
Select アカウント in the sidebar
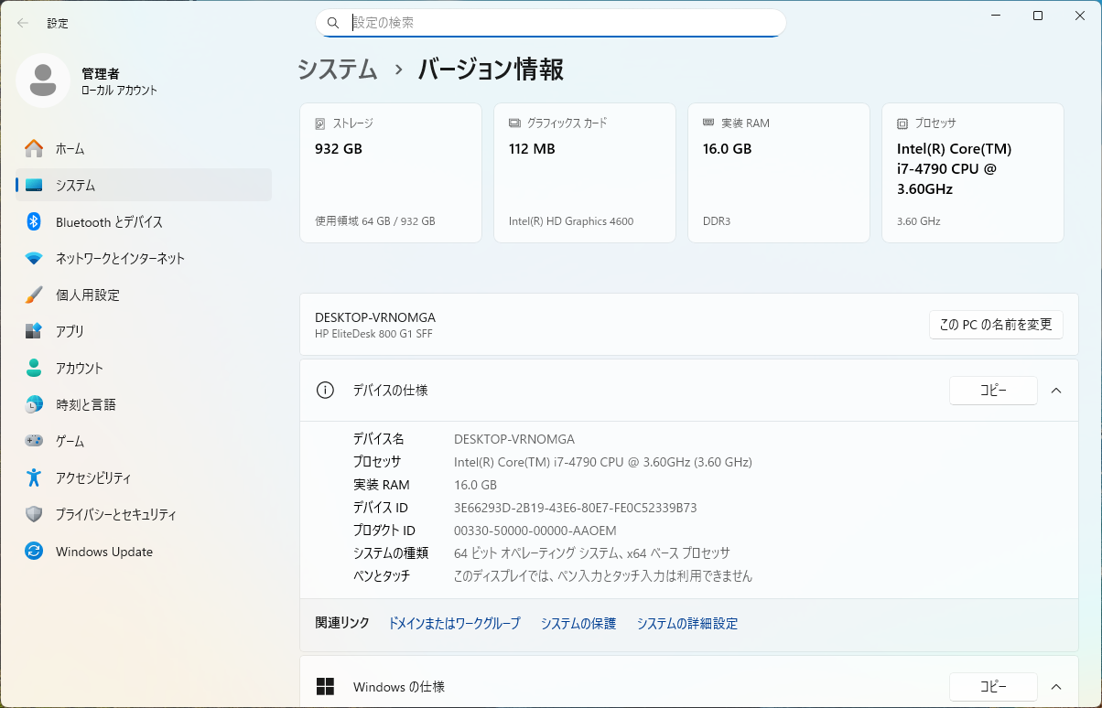pos(80,368)
